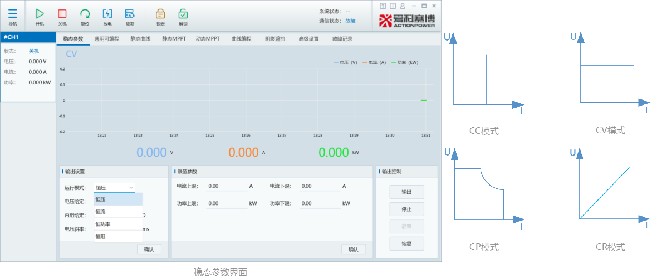This screenshot has height=280, width=652.
Task: Choose 恒流 in the mode list
Action: (119, 212)
